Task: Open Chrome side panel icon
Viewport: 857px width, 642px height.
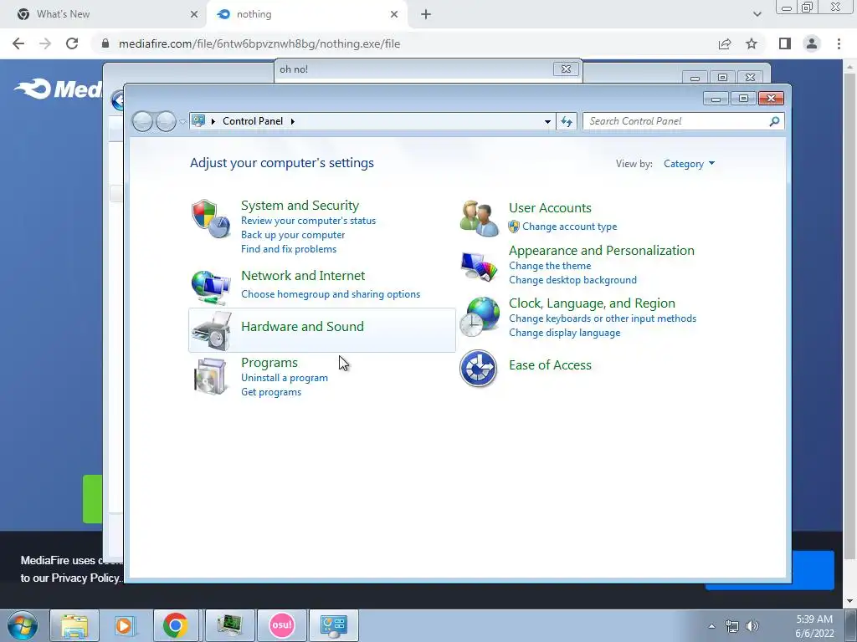Action: (785, 43)
